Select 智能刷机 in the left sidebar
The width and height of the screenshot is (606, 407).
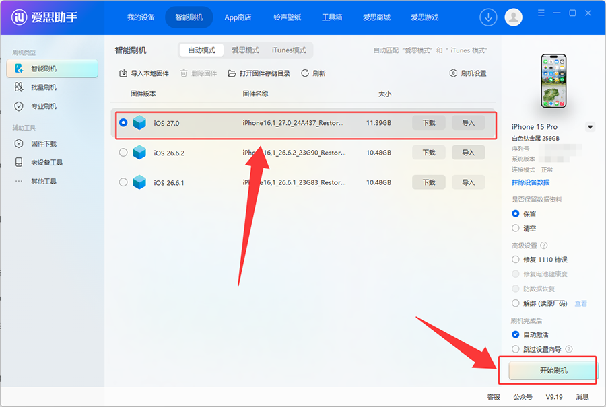[x=52, y=69]
